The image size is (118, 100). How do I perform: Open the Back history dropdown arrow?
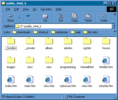[20, 18]
